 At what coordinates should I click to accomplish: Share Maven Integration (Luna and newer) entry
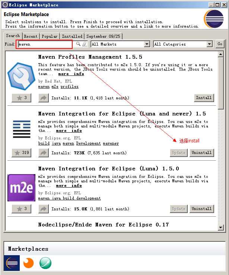point(44,153)
